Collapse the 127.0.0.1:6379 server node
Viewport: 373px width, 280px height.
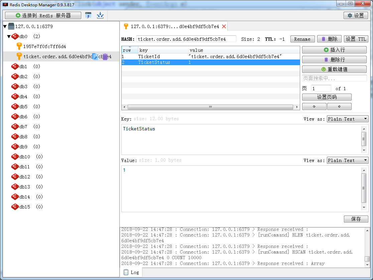coord(5,26)
